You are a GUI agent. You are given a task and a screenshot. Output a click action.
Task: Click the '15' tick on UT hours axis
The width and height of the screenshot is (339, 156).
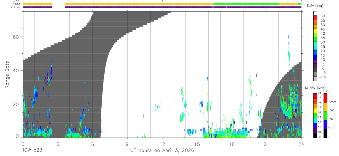point(197,144)
